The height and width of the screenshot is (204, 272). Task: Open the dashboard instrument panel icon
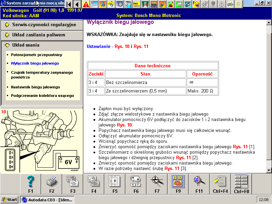(x=154, y=4)
